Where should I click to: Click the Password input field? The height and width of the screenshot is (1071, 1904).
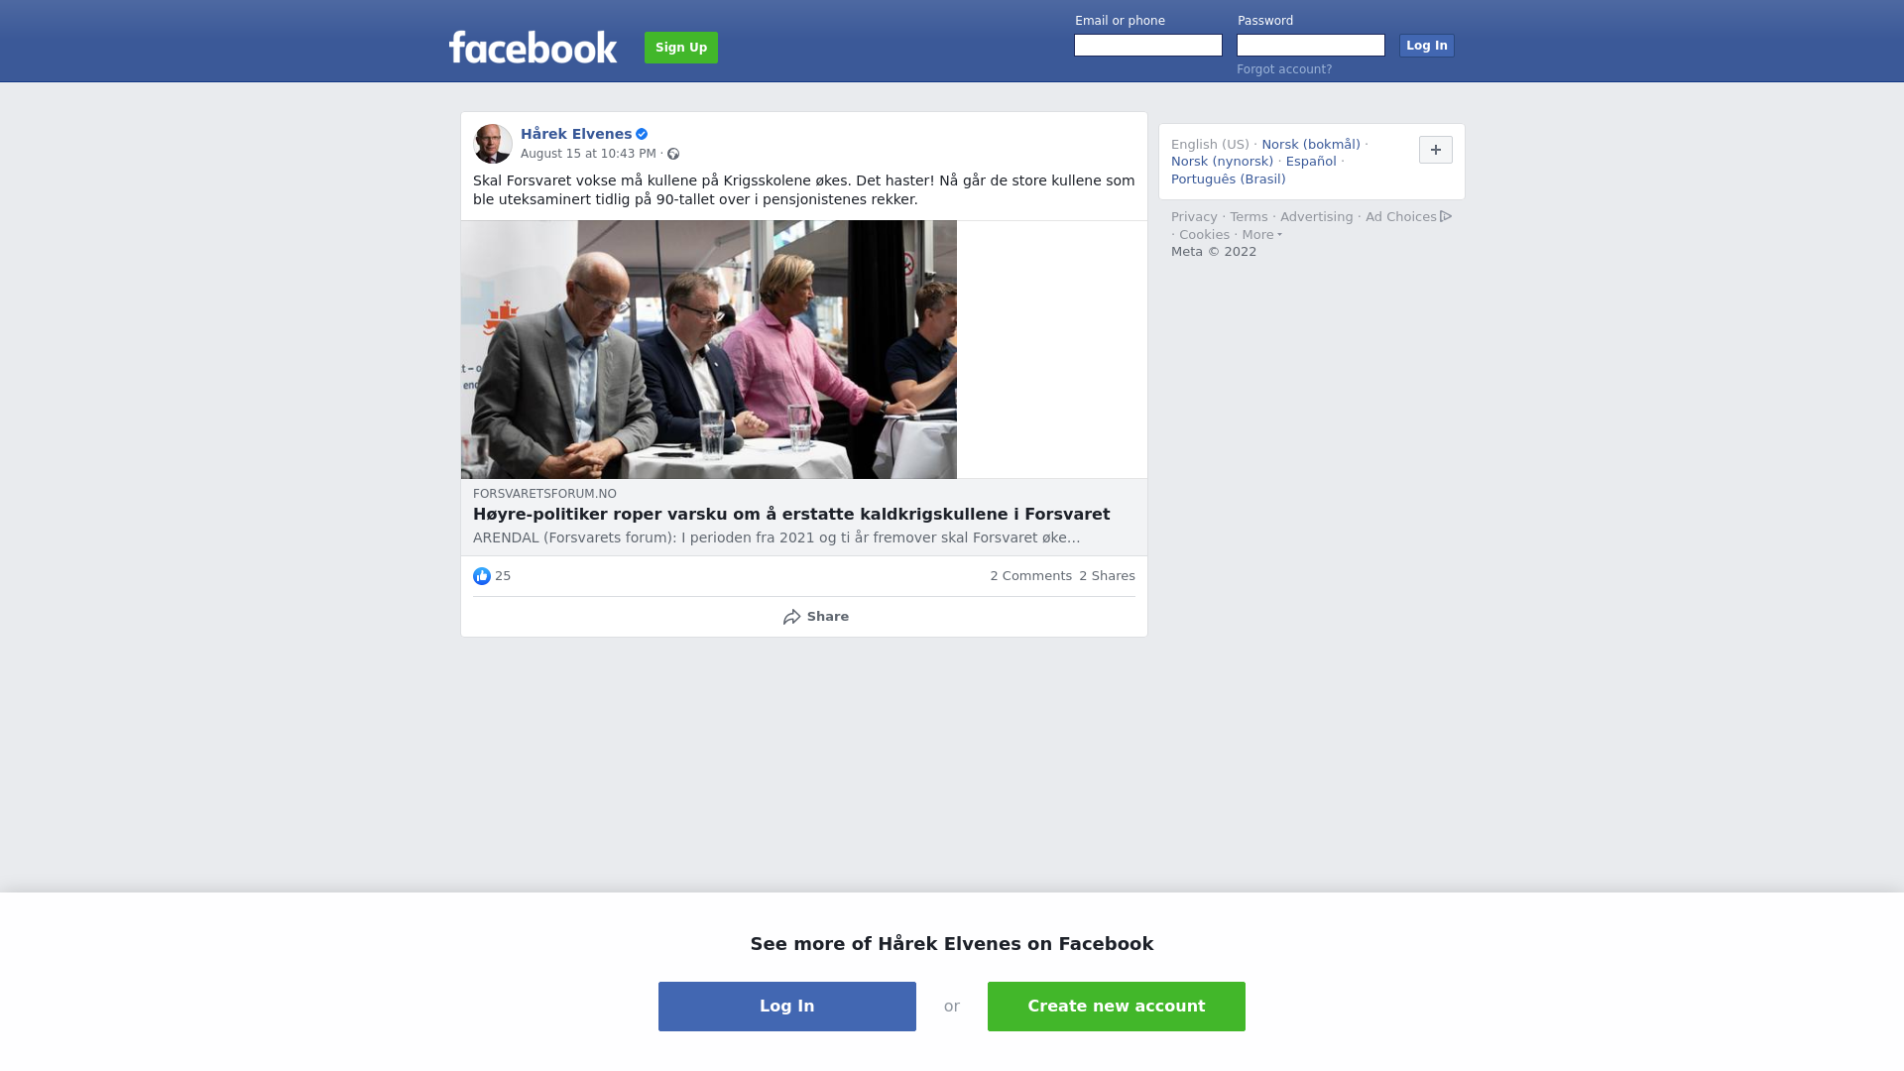1311,46
